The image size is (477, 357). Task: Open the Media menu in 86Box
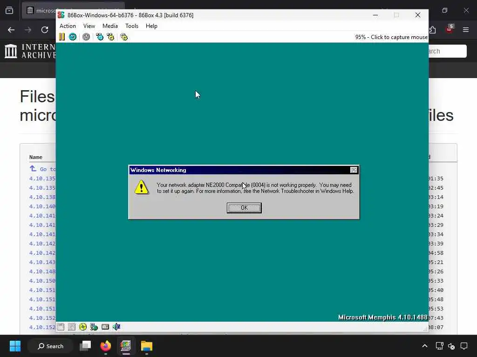click(110, 26)
